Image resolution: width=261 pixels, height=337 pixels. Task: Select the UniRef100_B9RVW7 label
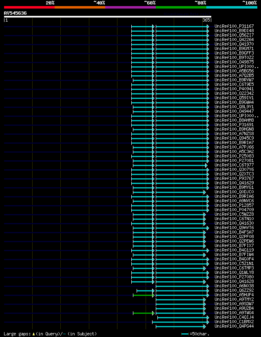[x=234, y=80]
